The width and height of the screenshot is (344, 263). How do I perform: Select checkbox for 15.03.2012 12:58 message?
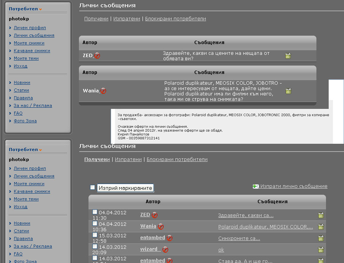(95, 235)
